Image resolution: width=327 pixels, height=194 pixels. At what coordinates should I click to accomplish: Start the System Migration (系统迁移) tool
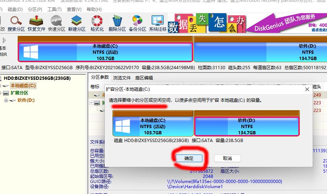pyautogui.click(x=158, y=23)
